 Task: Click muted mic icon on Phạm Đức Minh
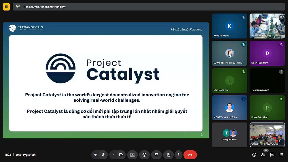click(281, 99)
